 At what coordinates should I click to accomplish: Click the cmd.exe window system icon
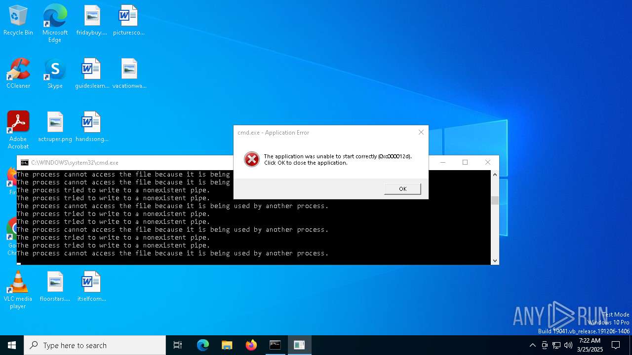24,163
